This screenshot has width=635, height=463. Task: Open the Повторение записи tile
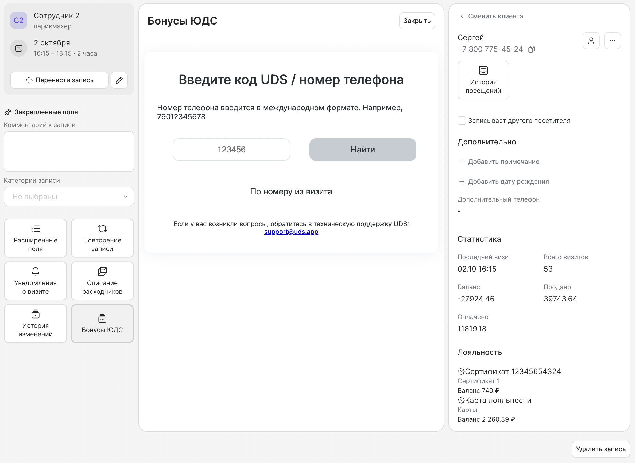pyautogui.click(x=102, y=238)
